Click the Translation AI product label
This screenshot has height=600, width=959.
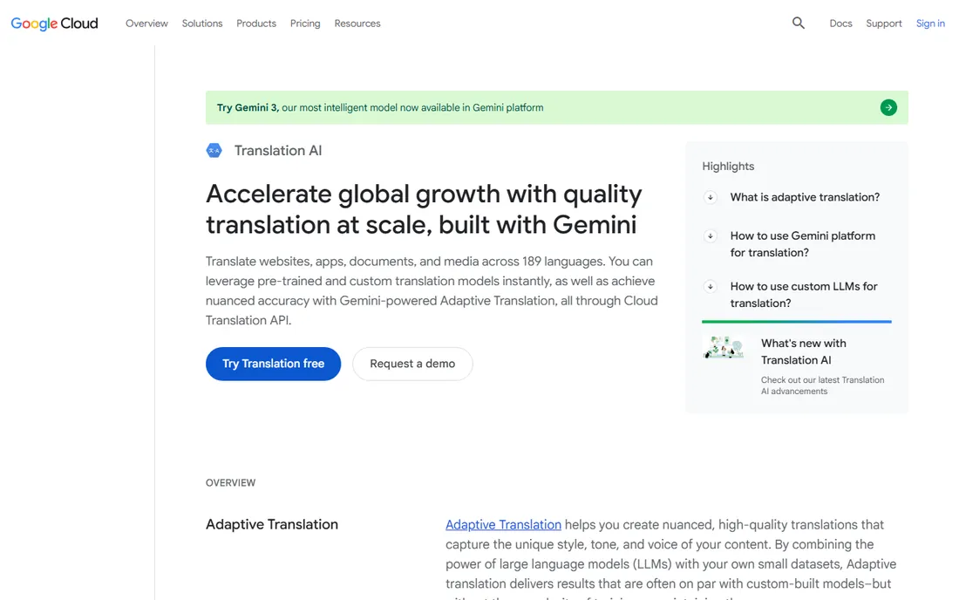(x=277, y=151)
